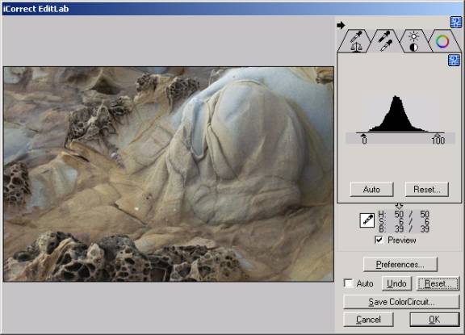Click the Save ColorCircuit button
Screen dimensions: 465x335
pyautogui.click(x=401, y=302)
